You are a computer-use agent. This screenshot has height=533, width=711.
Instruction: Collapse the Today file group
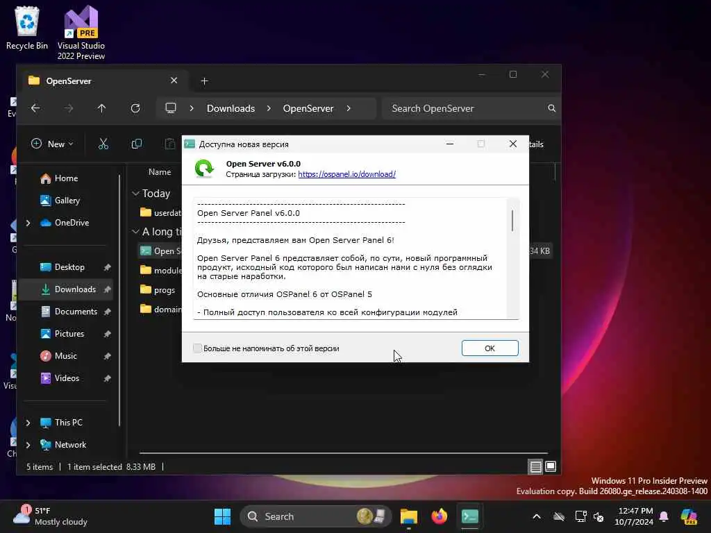click(x=135, y=194)
